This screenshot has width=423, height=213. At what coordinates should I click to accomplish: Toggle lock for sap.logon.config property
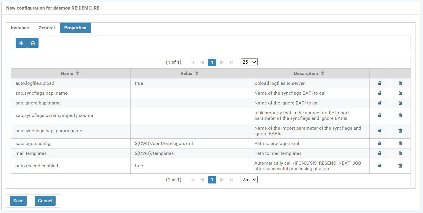[x=380, y=144]
